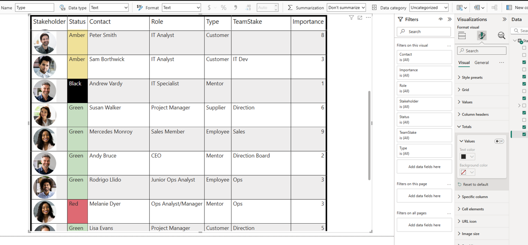The image size is (528, 245).
Task: Tick the topmost field checkbox in Data pane
Action: 524,48
